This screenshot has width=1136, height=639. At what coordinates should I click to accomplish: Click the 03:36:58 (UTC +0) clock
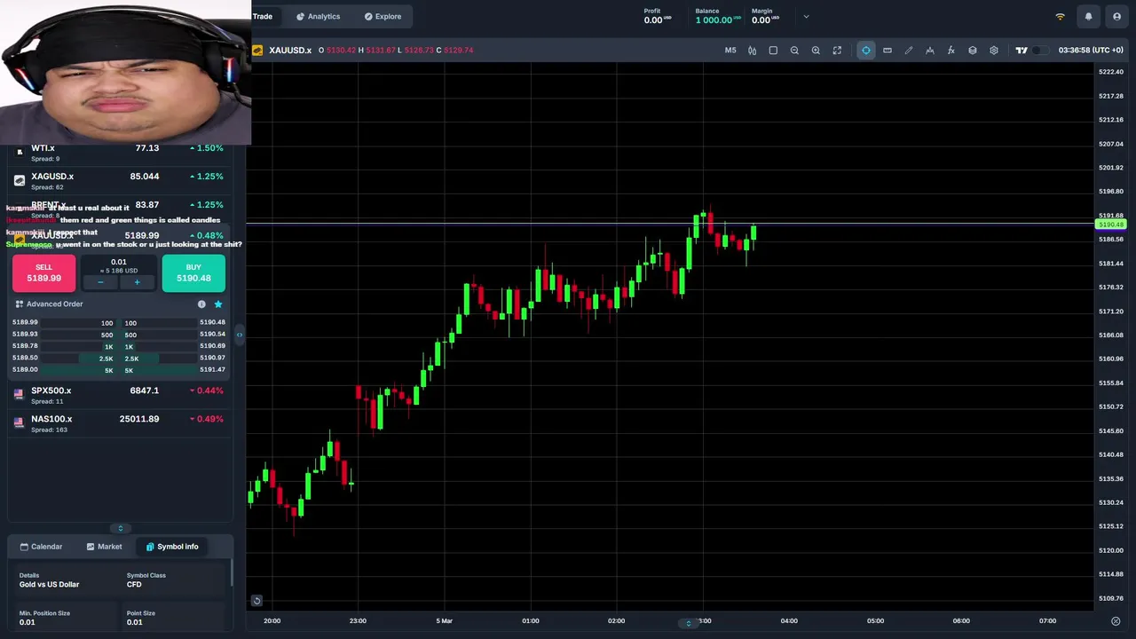click(1091, 51)
